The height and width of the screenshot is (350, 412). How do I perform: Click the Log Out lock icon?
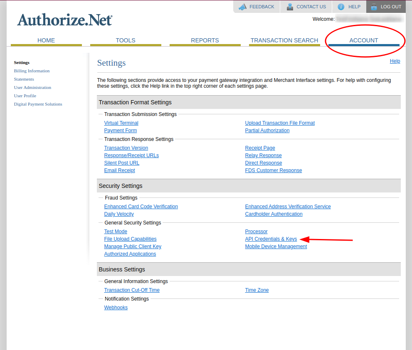pyautogui.click(x=374, y=7)
